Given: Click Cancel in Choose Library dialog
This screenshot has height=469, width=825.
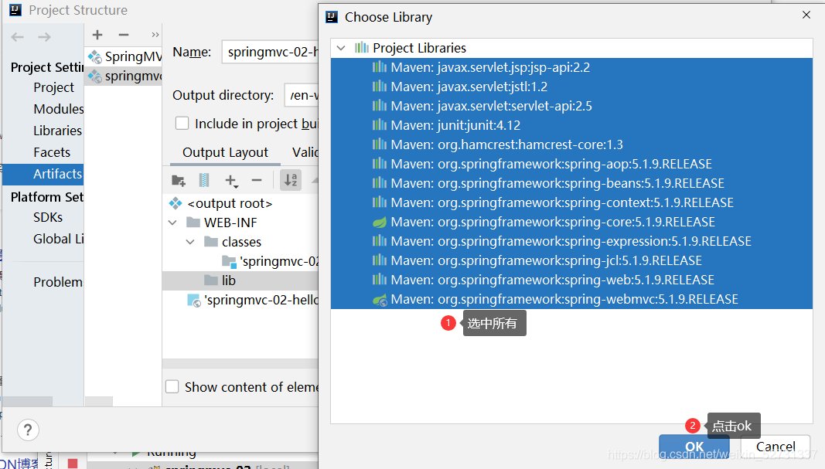Looking at the screenshot, I should point(775,447).
